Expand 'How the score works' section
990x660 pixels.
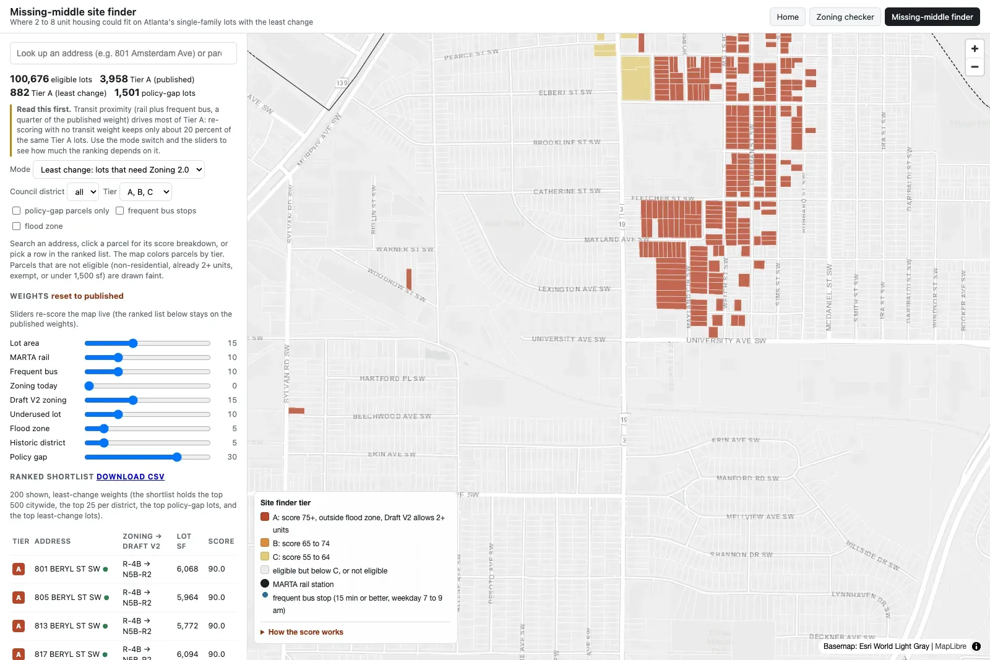[x=302, y=632]
